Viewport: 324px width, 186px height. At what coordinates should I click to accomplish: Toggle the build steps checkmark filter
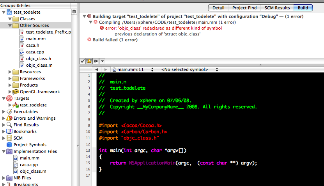pos(82,61)
